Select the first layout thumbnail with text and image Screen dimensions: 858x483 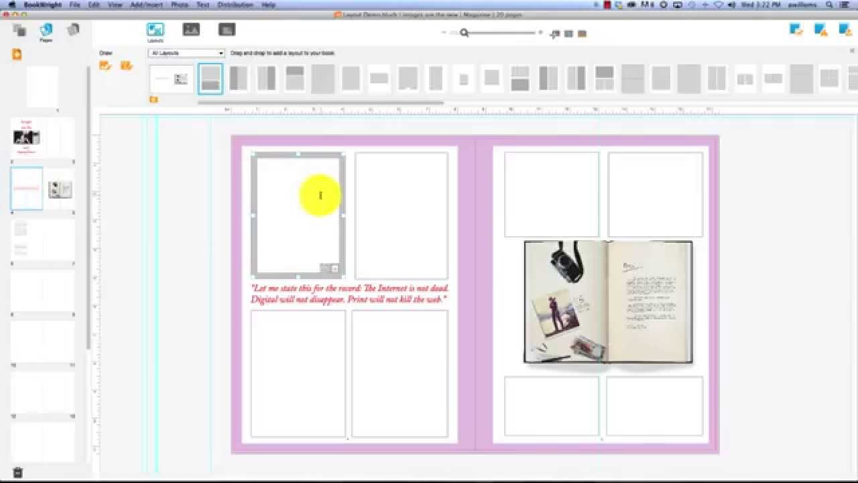coord(172,78)
